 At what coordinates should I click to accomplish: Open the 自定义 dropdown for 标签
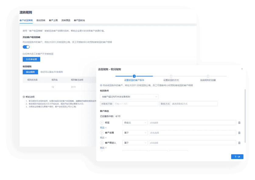[134, 123]
